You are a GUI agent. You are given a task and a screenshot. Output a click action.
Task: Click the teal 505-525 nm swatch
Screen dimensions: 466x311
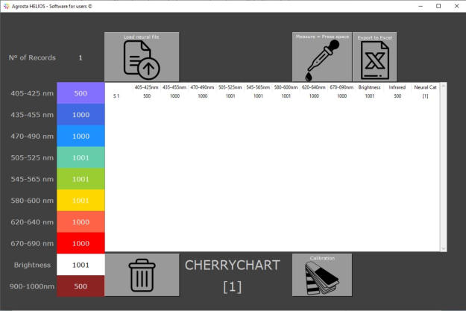pyautogui.click(x=81, y=158)
